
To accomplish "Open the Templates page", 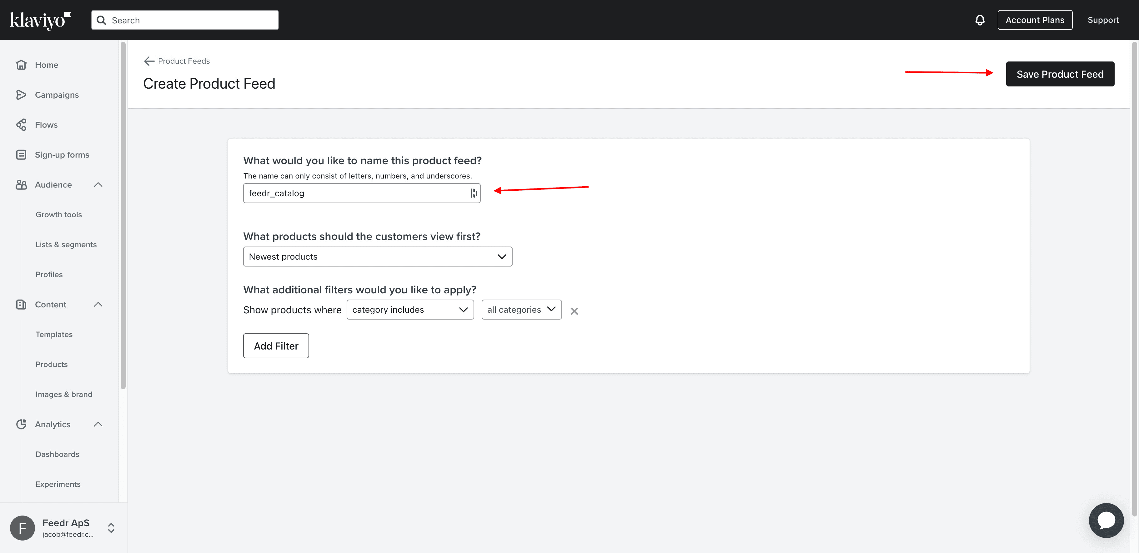I will (54, 334).
